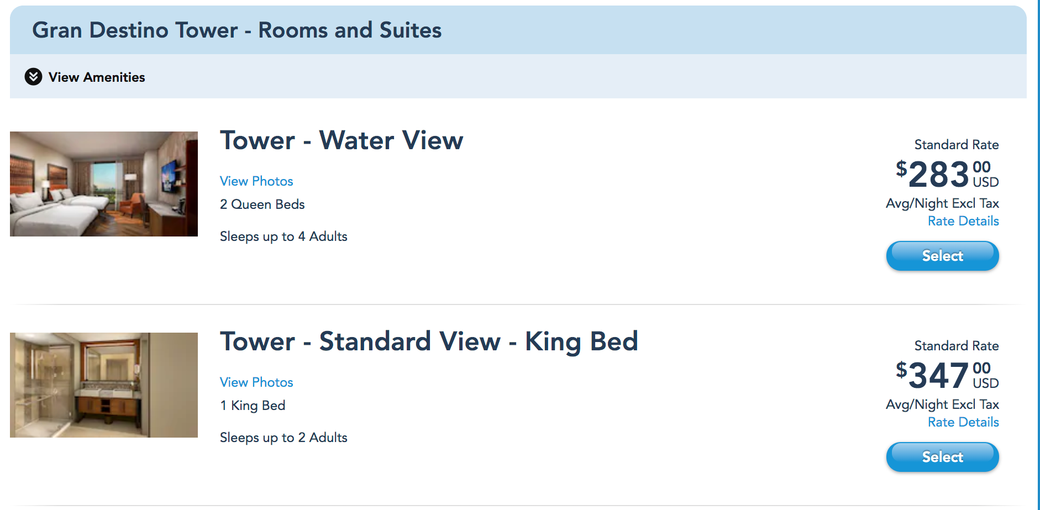
Task: Click the Tower - Water View title
Action: point(342,140)
